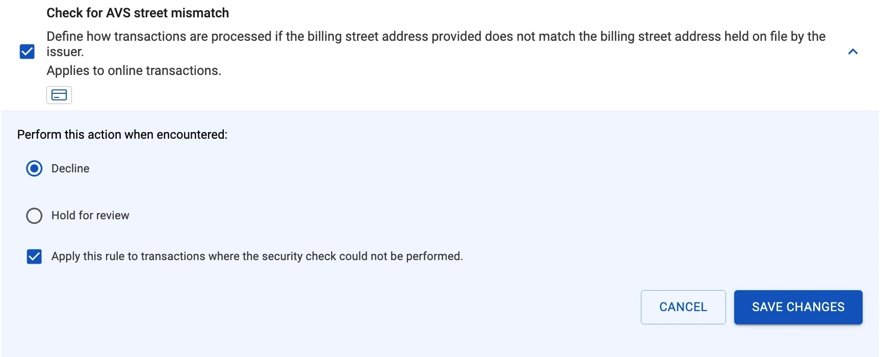
Task: Click the 'Decline' option label text
Action: pos(70,168)
